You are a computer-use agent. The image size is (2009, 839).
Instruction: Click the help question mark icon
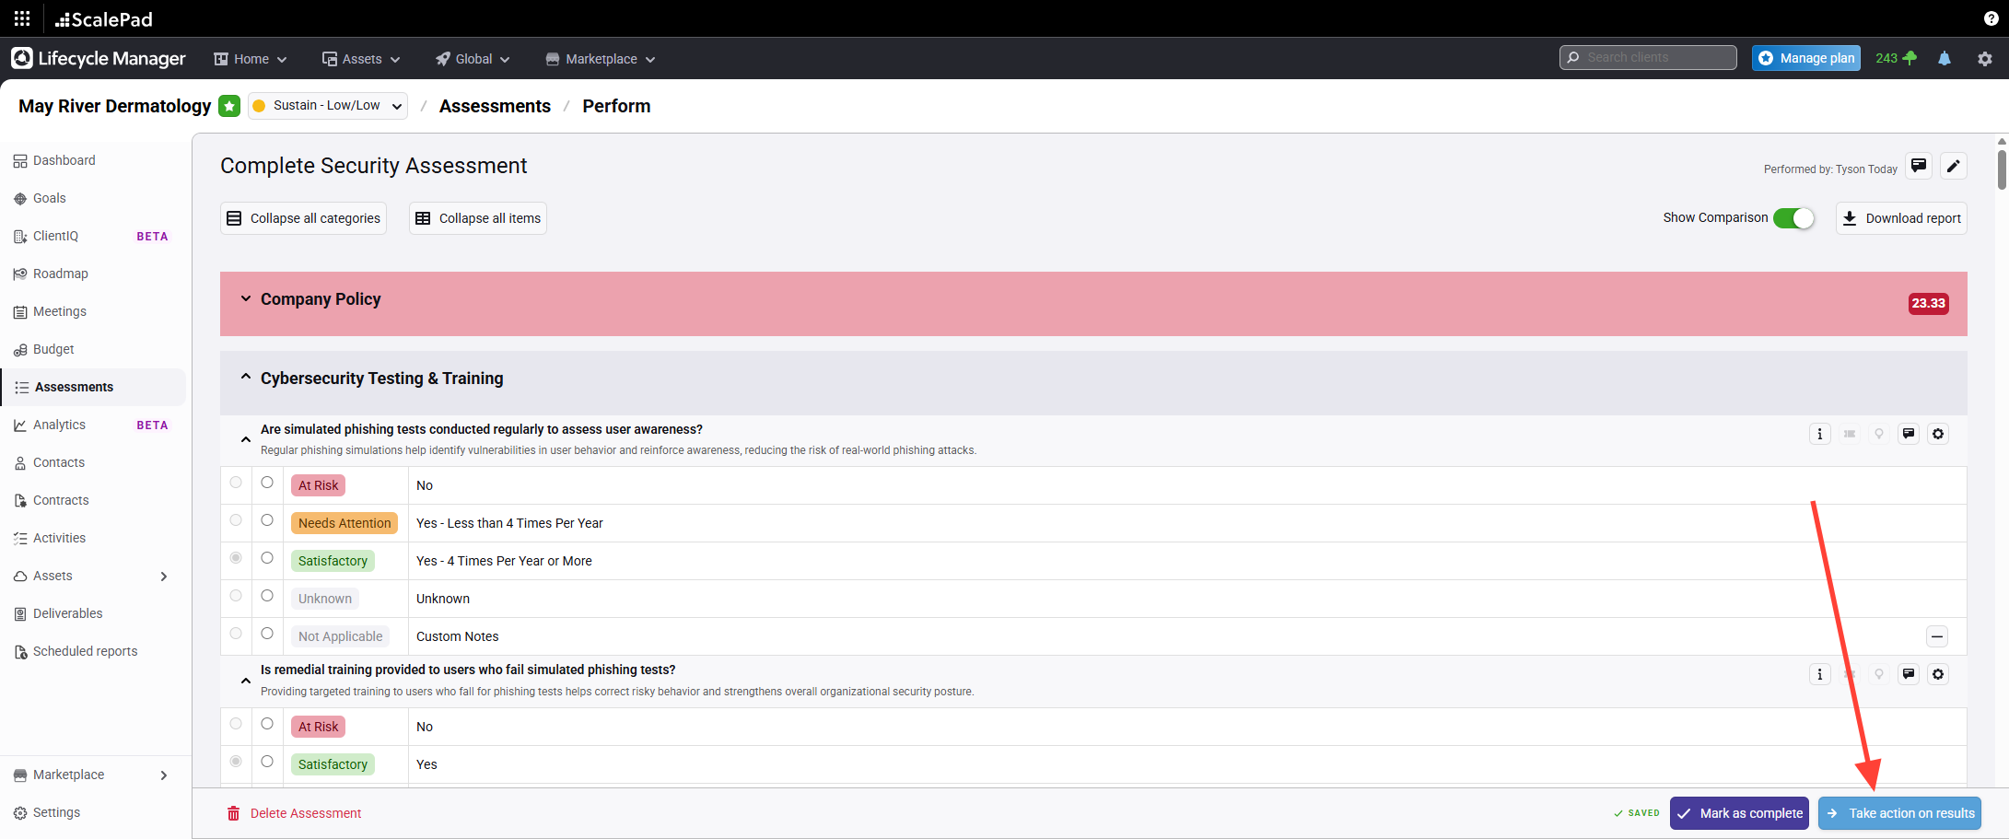point(1991,18)
